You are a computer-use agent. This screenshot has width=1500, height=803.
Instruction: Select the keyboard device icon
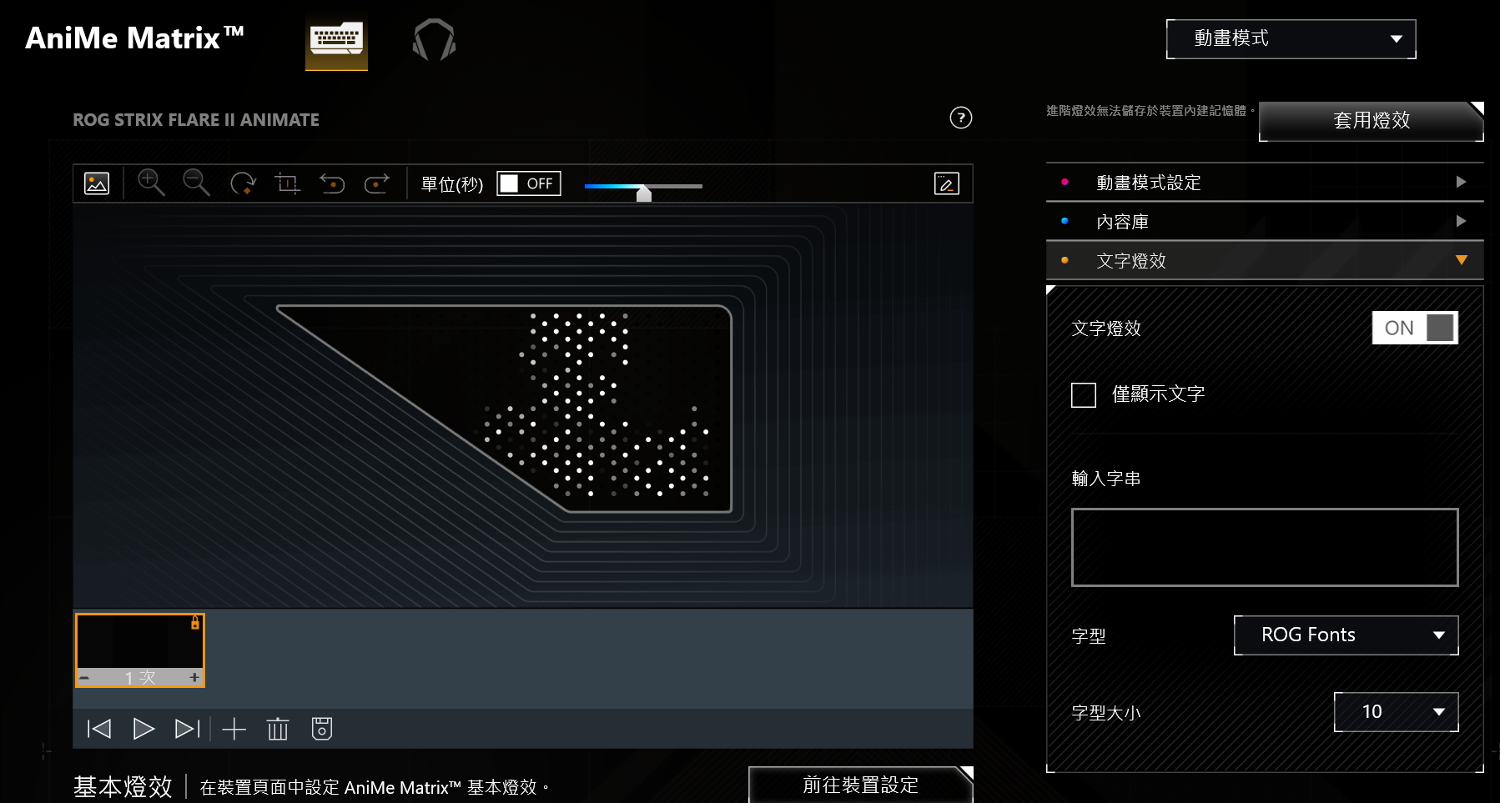[336, 40]
